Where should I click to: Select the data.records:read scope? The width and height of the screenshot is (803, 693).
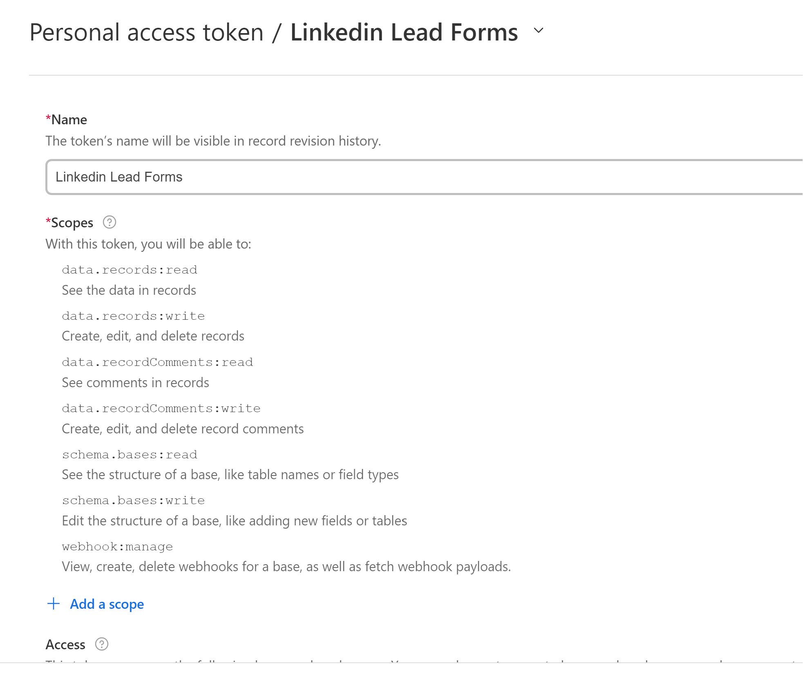coord(130,270)
